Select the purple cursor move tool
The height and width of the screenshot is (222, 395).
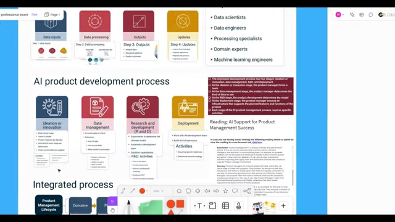112,202
